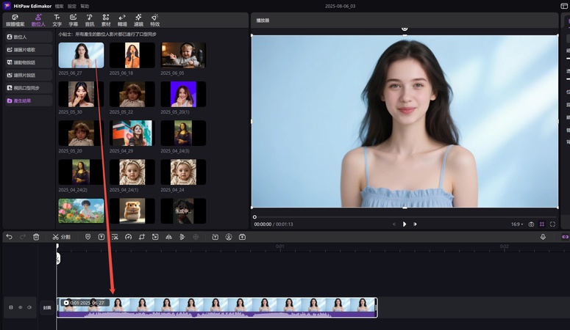Click the marker shield icon in timeline toolbar
Viewport: 570px width, 330px height.
(88, 237)
